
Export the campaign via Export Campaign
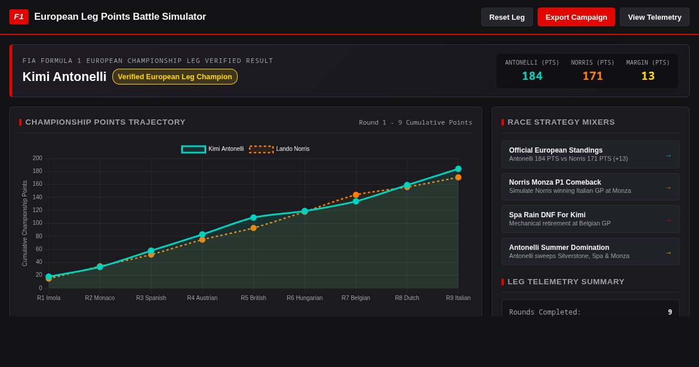pyautogui.click(x=576, y=17)
